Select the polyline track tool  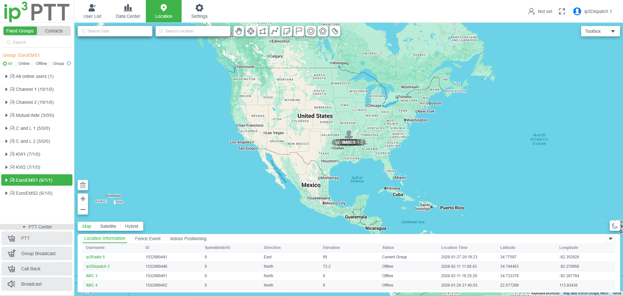click(x=275, y=31)
